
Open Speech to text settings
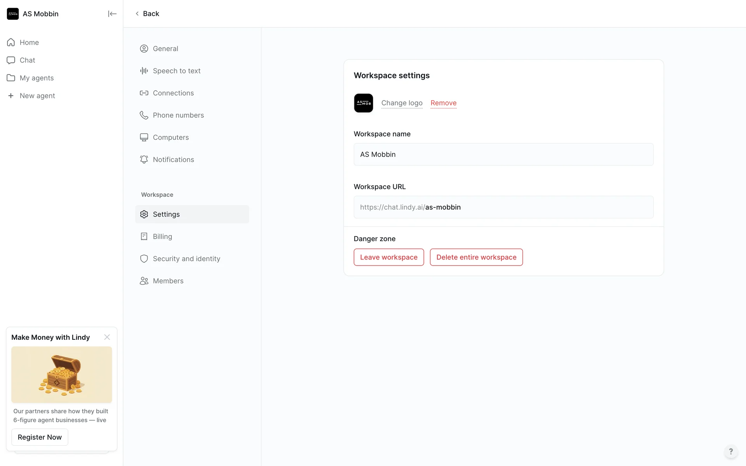pos(176,71)
